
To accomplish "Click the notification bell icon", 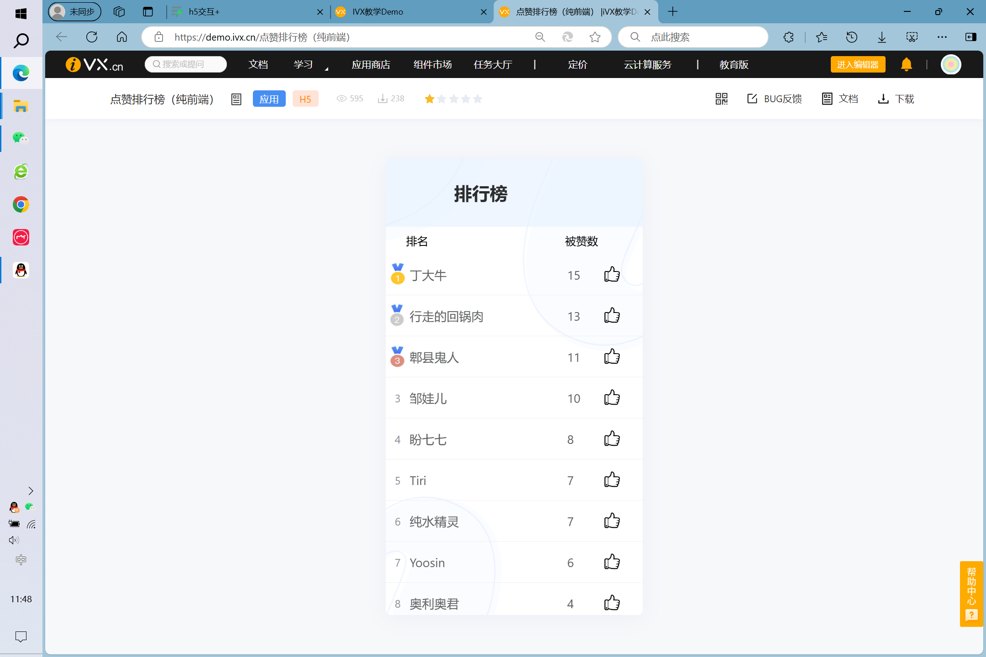I will pos(906,64).
